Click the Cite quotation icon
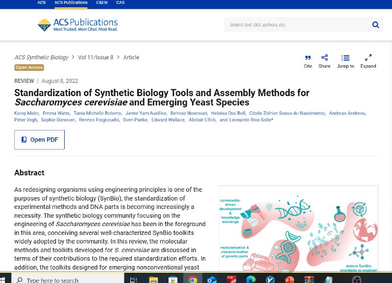Image resolution: width=392 pixels, height=283 pixels. click(308, 58)
